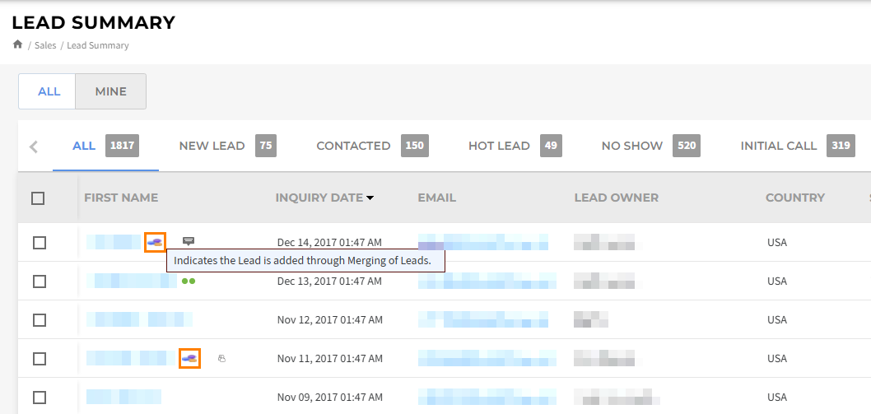Open lead name in Dec 14 row
The image size is (871, 414).
tap(114, 242)
